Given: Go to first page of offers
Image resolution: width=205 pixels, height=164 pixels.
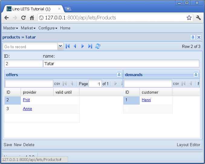Looking at the screenshot, I should tap(65, 83).
